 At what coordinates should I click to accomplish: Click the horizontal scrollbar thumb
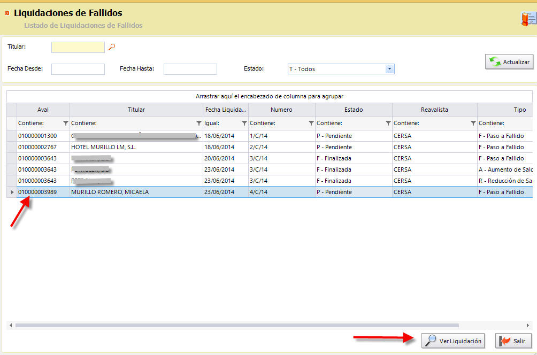(x=237, y=325)
